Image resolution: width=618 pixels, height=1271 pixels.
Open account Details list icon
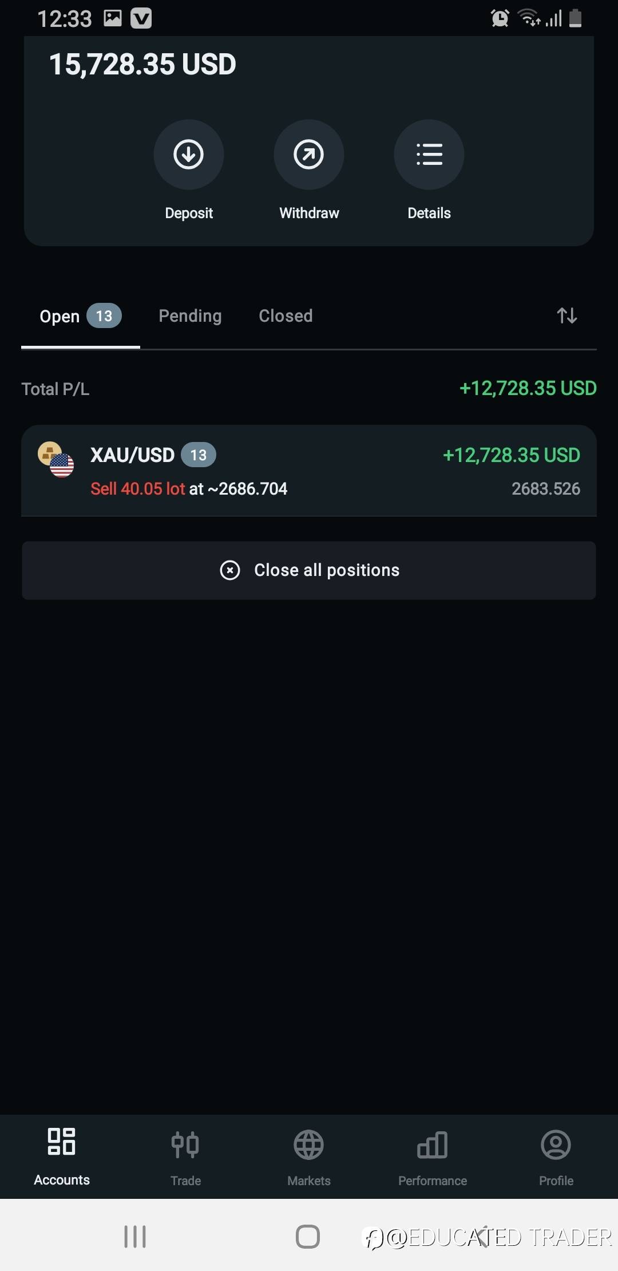click(429, 155)
